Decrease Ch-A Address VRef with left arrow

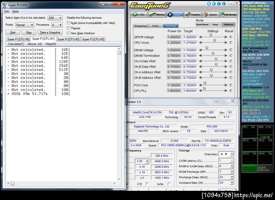200,72
